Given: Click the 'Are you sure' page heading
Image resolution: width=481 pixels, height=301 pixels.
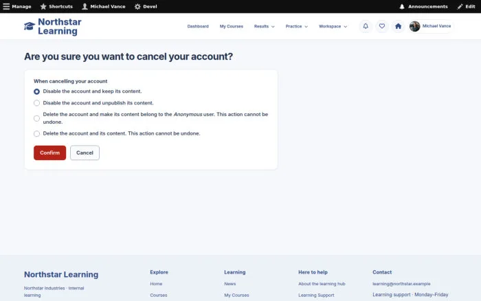Looking at the screenshot, I should [128, 56].
